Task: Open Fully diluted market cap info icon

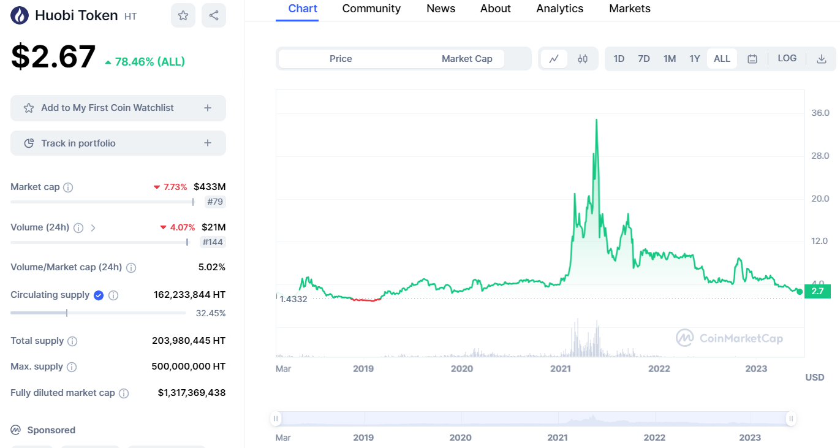Action: tap(124, 393)
